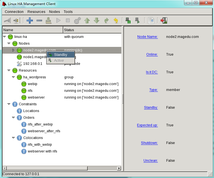The image size is (214, 178).
Task: Select the Locations constraint item
Action: click(31, 111)
